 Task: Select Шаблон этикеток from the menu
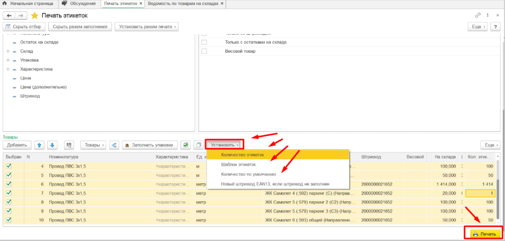[x=238, y=165]
